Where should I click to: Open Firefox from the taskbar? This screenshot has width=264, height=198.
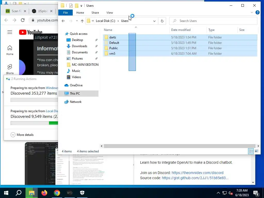[44, 193]
